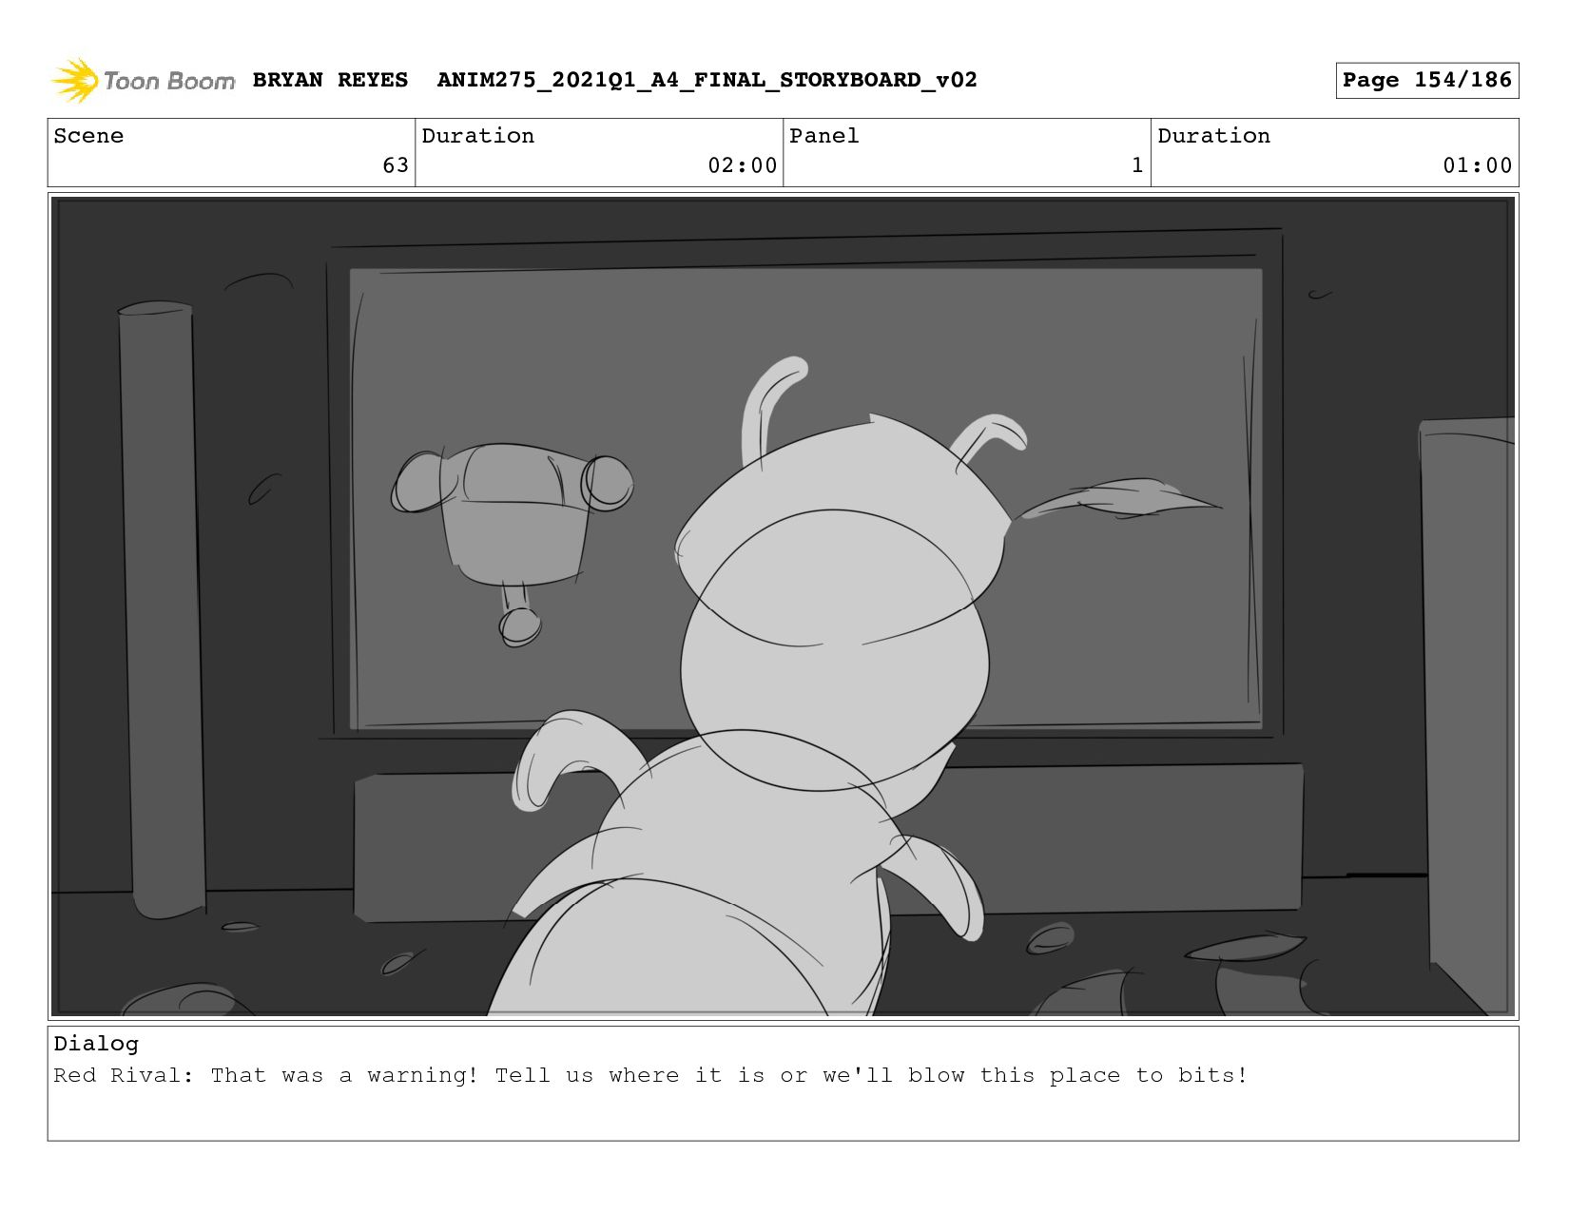Click the scene number 63
Viewport: 1569px width, 1212px height.
tap(396, 165)
